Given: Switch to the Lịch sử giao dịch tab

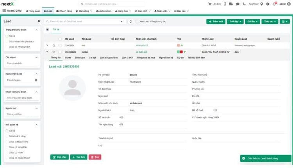Looking at the screenshot, I should tap(108, 57).
